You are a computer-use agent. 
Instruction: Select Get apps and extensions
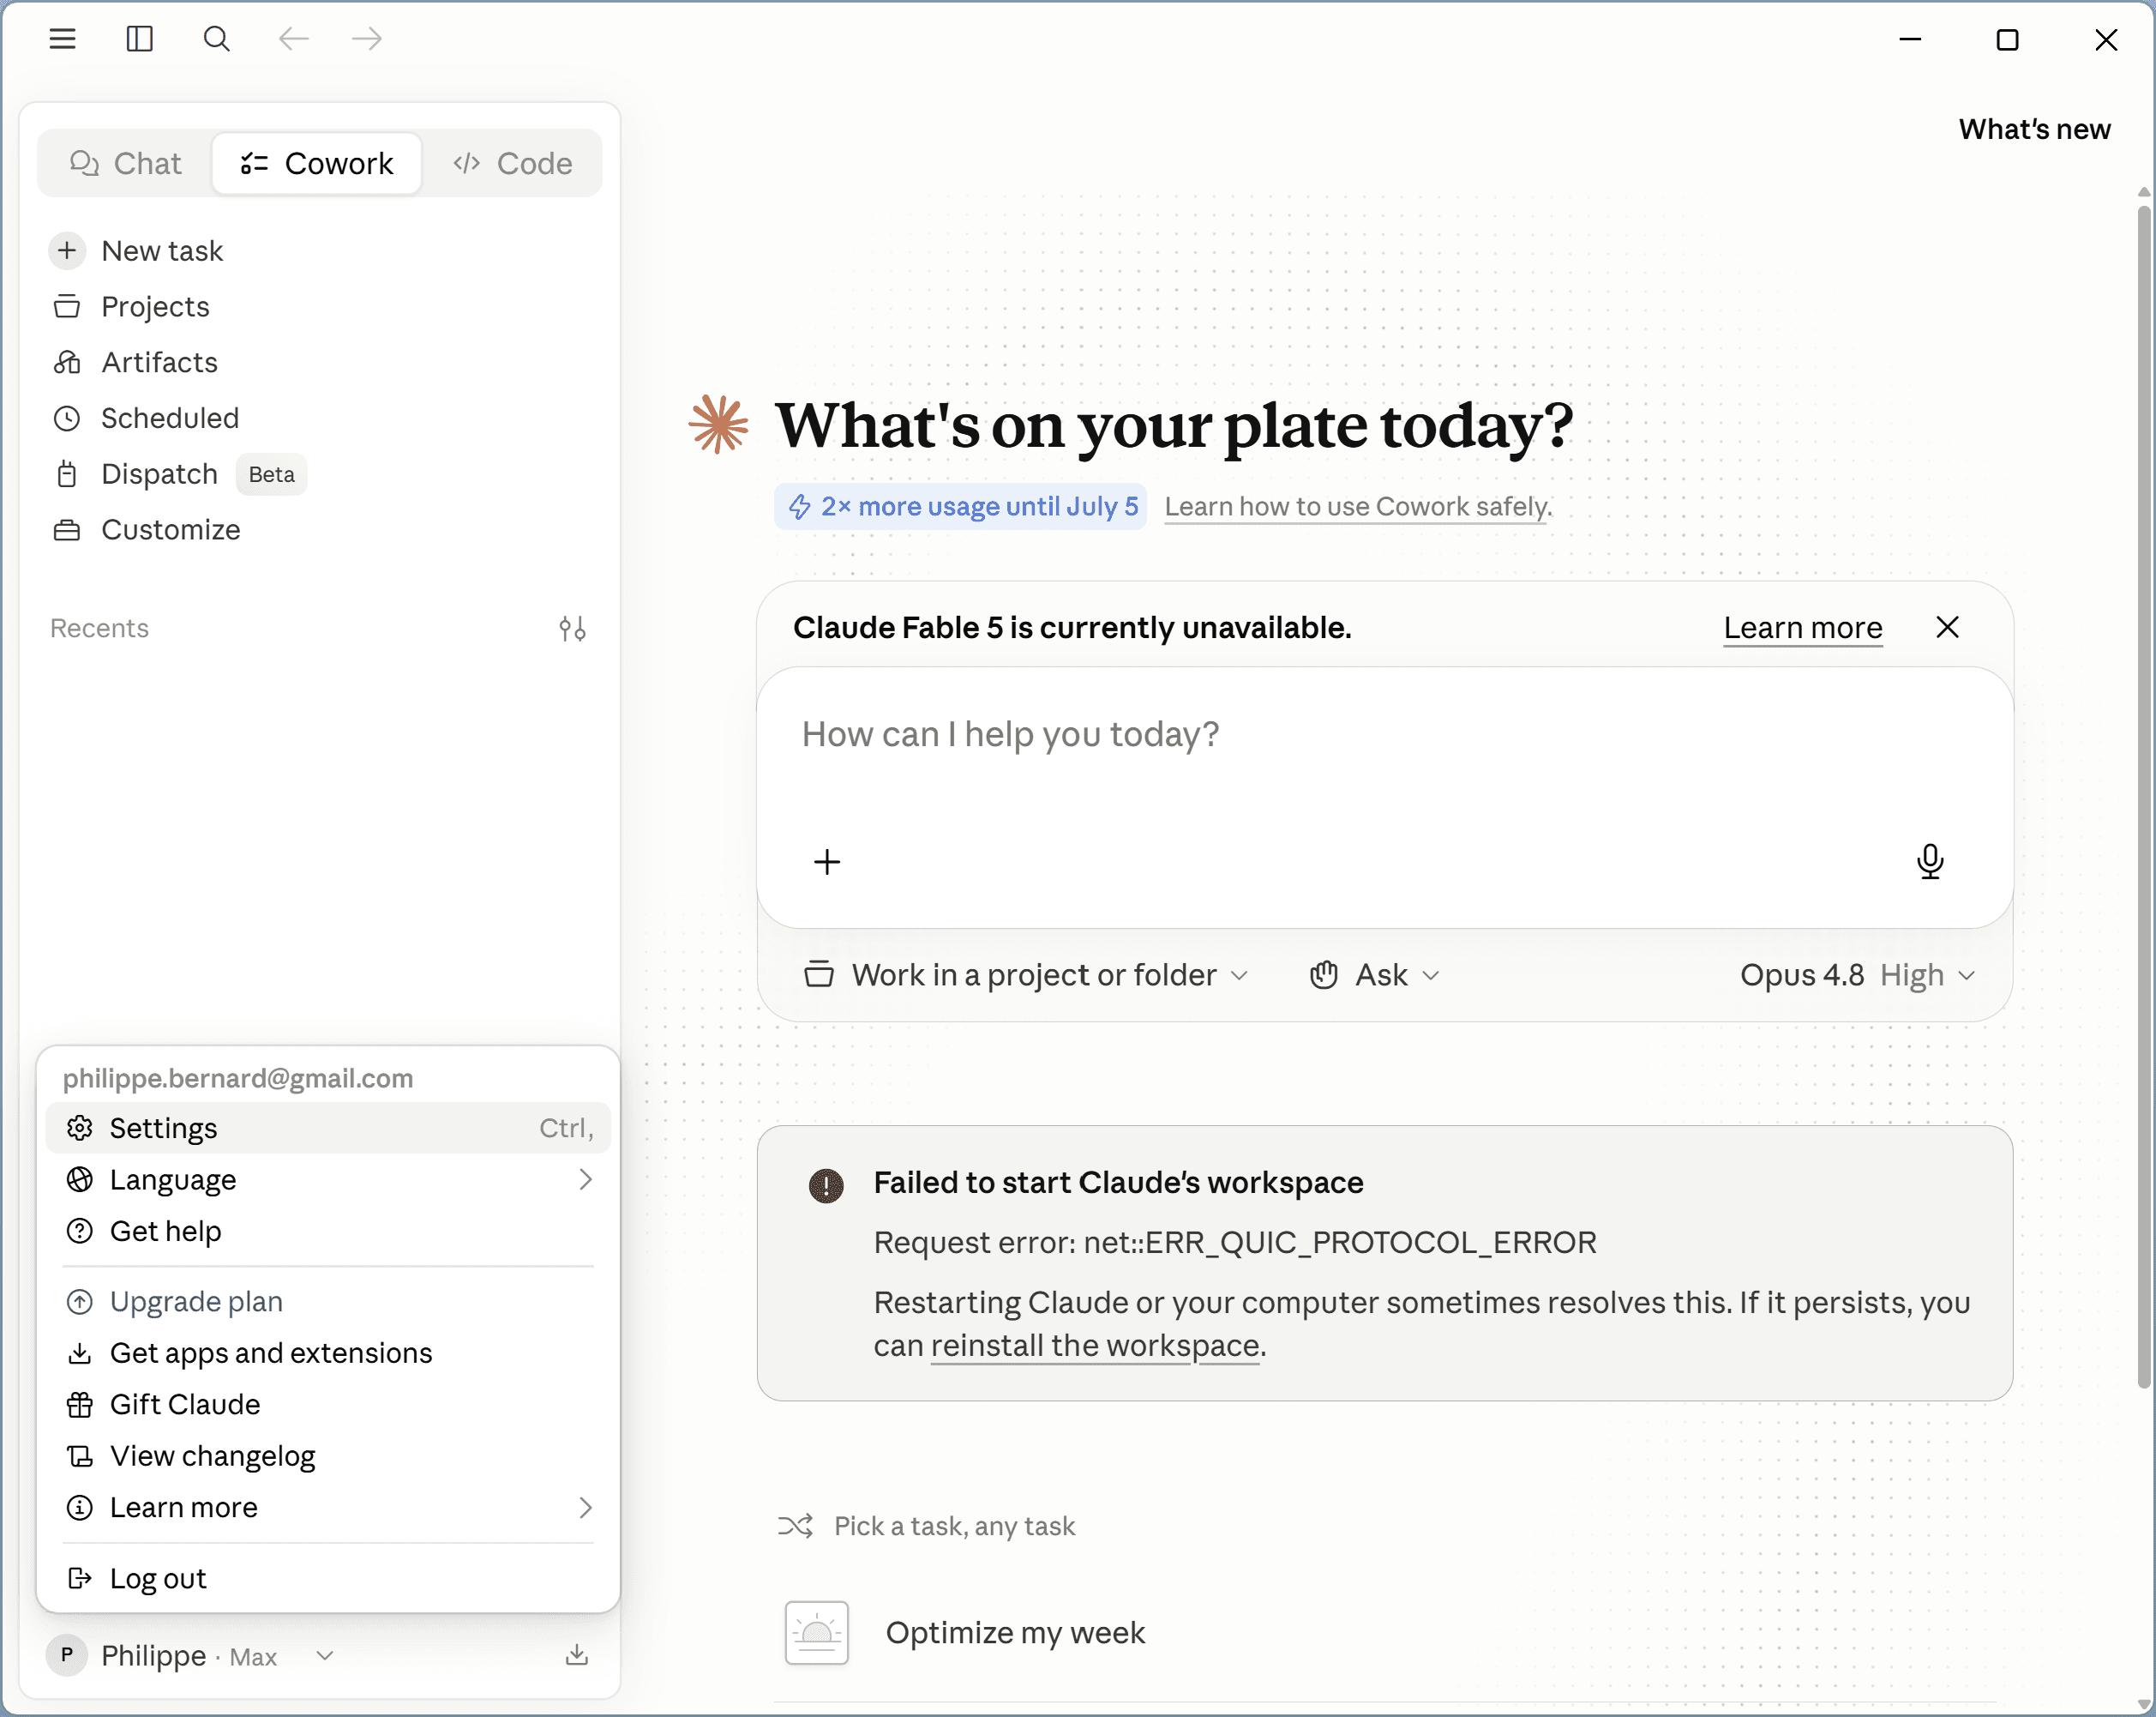click(328, 1353)
